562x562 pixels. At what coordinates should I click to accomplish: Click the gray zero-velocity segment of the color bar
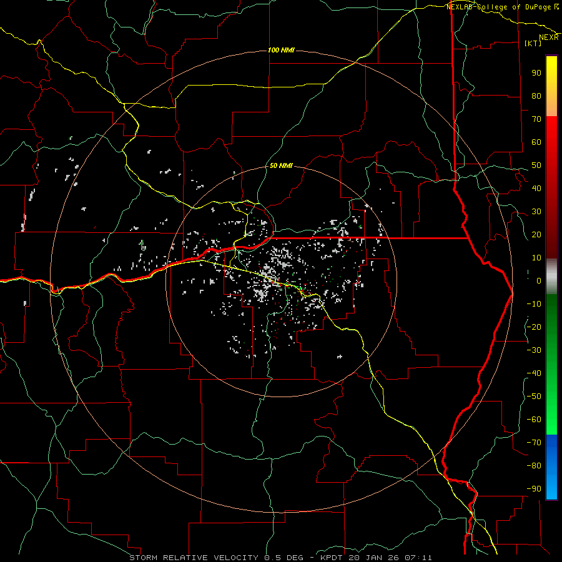[x=551, y=276]
